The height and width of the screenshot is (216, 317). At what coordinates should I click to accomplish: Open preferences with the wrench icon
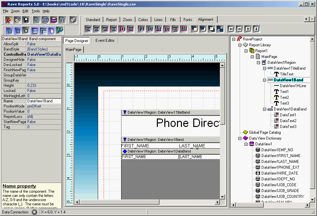click(x=60, y=31)
